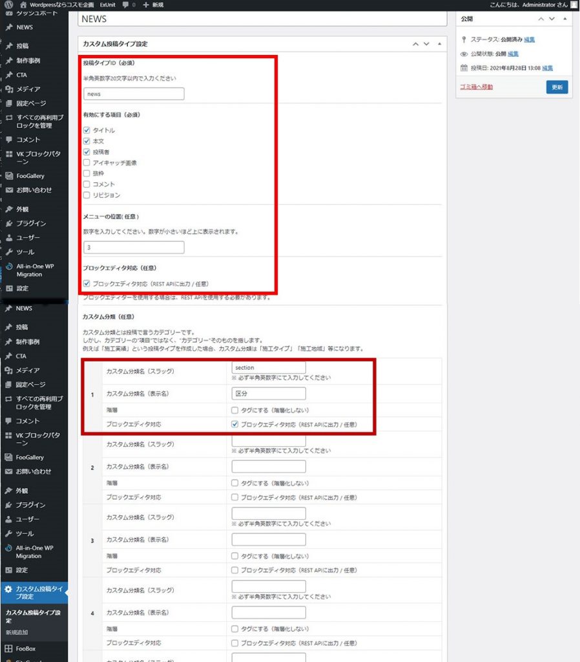
Task: Click the Administrator avatar at top right
Action: coord(574,5)
